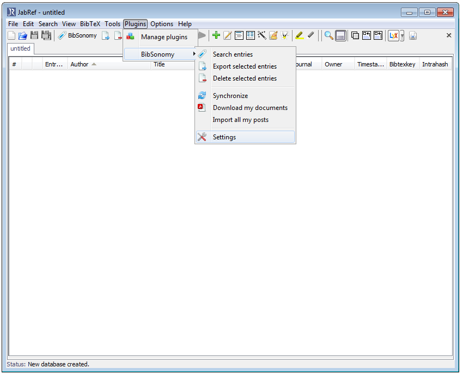This screenshot has height=374, width=463.
Task: Select Import all my posts
Action: click(x=245, y=120)
